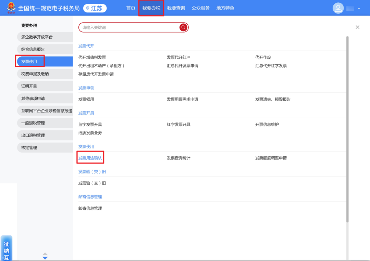Focus the keyword search input
Screen dimensions: 370x261
[130, 27]
